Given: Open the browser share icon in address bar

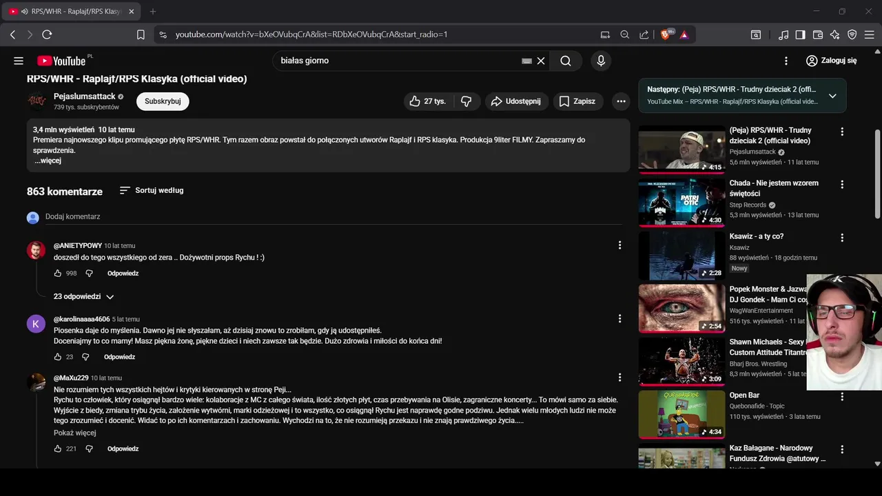Looking at the screenshot, I should [644, 34].
